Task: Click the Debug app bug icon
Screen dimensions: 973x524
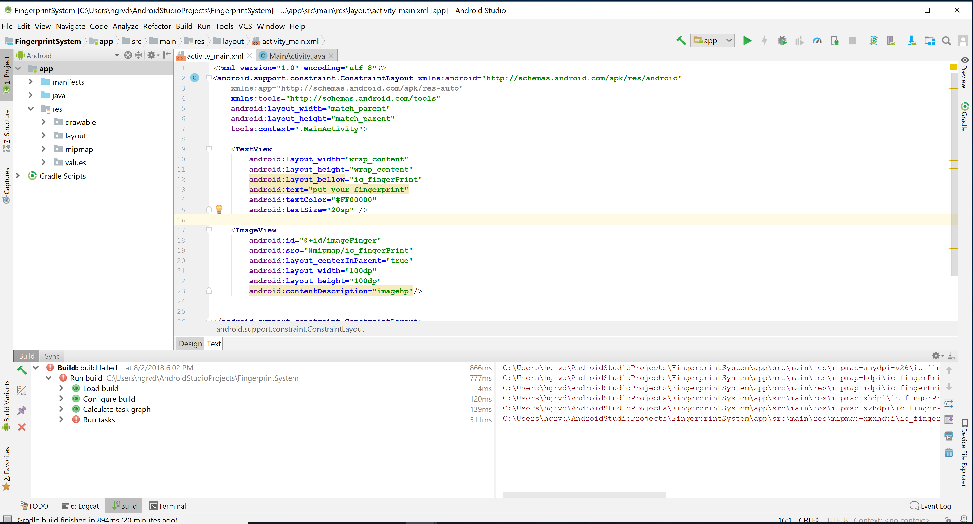Action: 782,41
